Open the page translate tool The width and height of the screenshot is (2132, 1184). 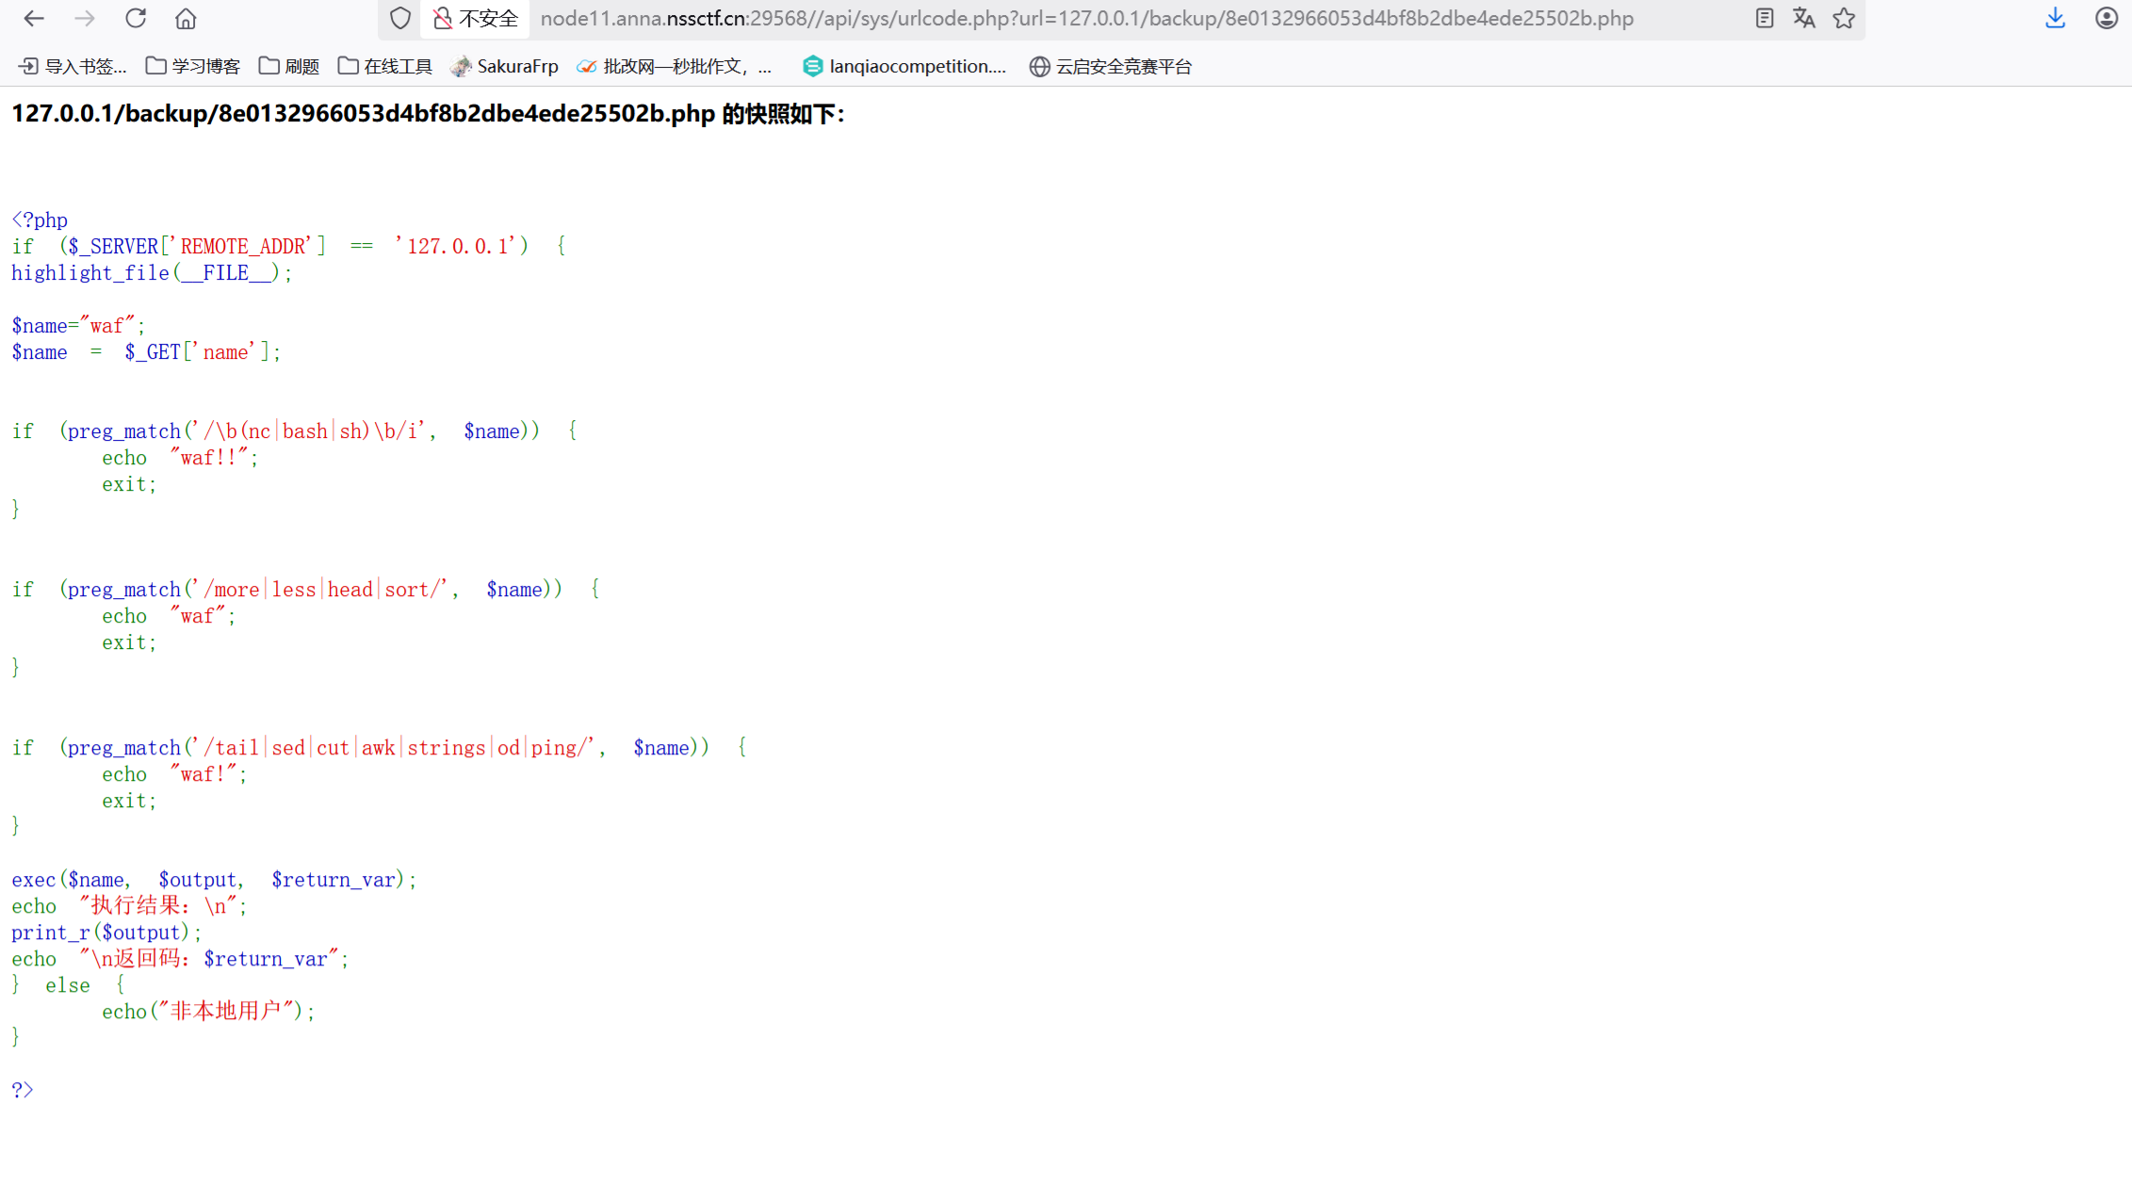(1803, 18)
